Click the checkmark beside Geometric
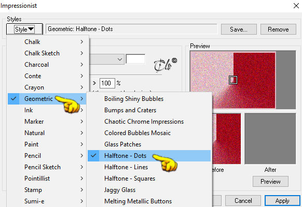This screenshot has height=207, width=302. coord(13,99)
